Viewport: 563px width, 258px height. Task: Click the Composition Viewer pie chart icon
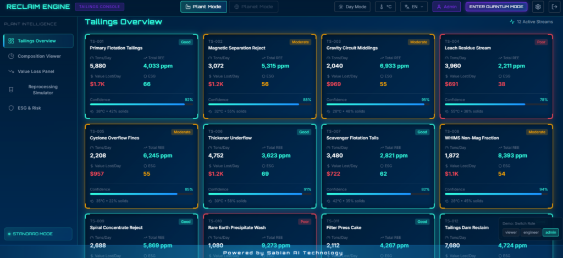tap(12, 56)
